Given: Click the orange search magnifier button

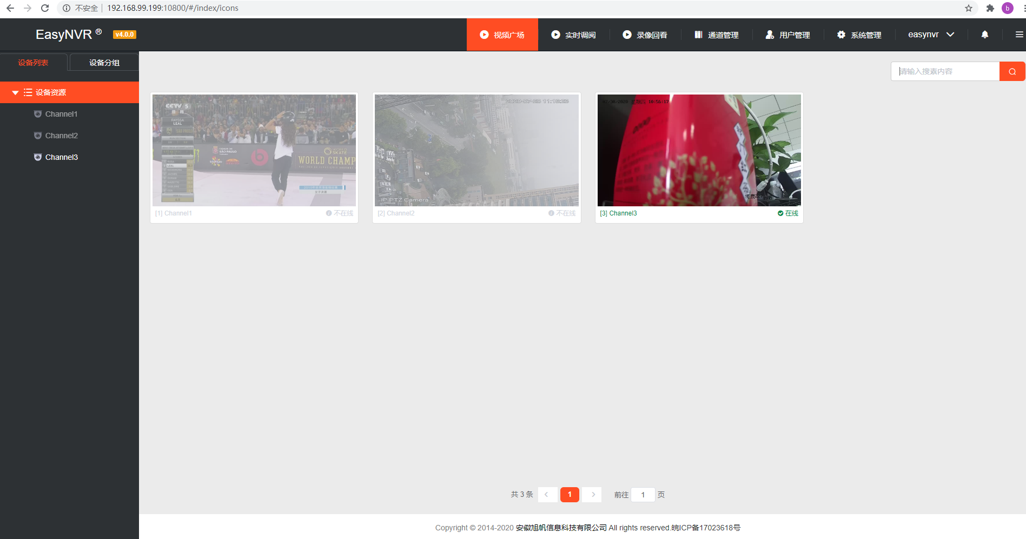Looking at the screenshot, I should 1012,71.
